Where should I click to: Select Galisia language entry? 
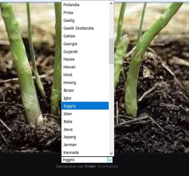85,36
